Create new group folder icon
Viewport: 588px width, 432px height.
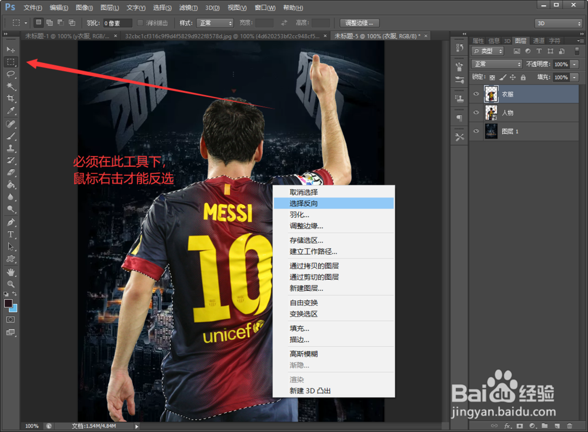(544, 426)
